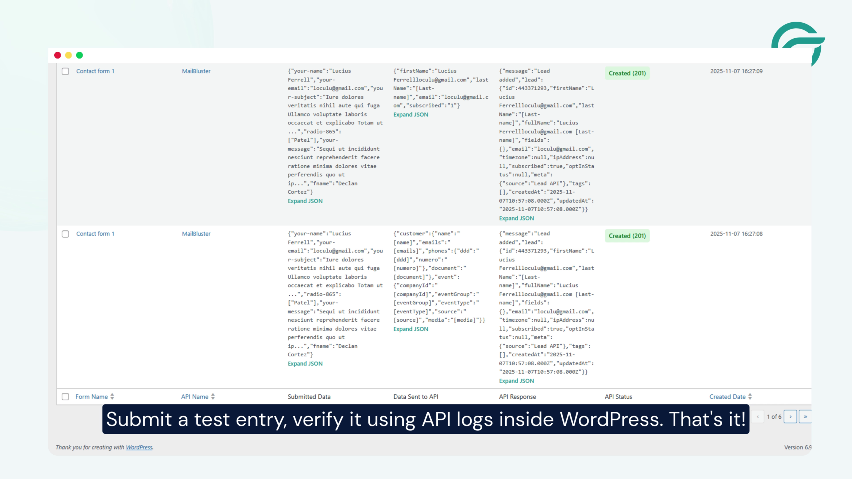Go to the next page of logs

tap(790, 416)
